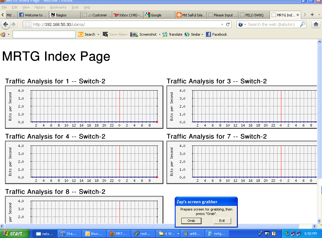The width and height of the screenshot is (322, 238).
Task: Reload the page with the refresh icon
Action: pos(228,24)
